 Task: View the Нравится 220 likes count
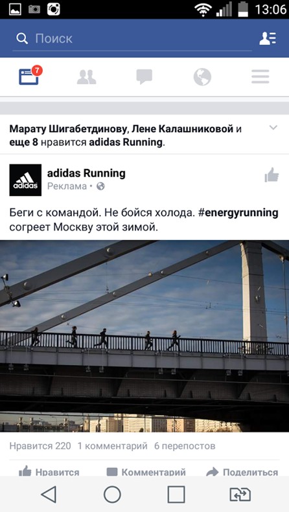coord(40,446)
